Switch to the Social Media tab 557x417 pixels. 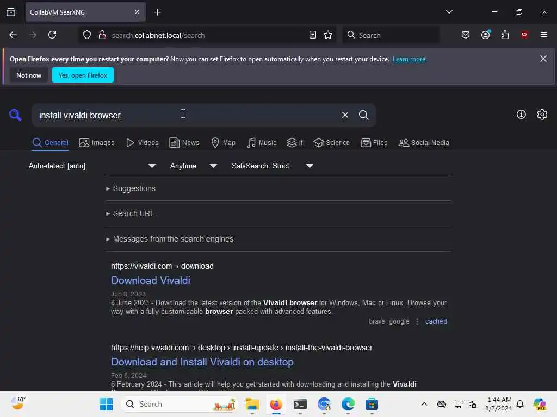[424, 143]
